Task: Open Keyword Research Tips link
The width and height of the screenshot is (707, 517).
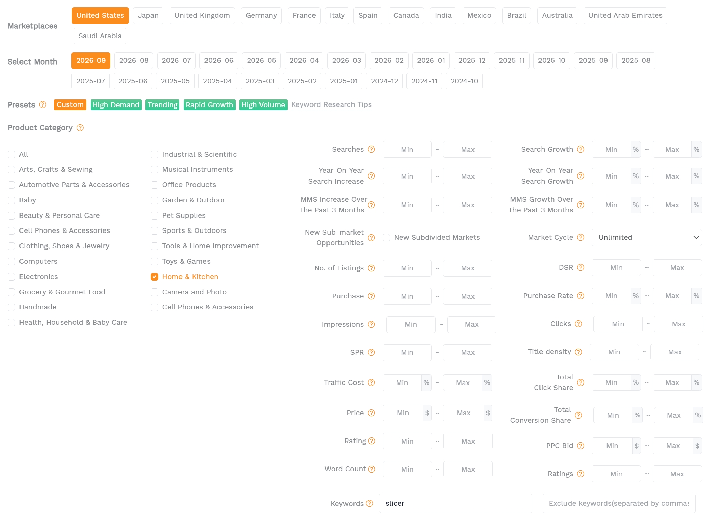Action: [x=331, y=104]
